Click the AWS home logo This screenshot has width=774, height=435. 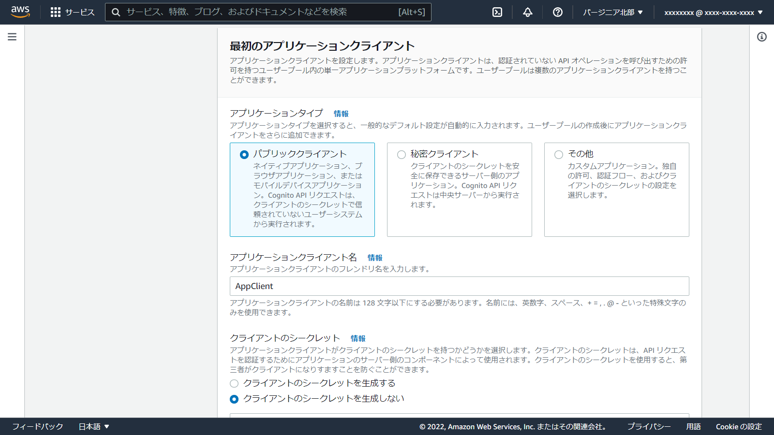(20, 12)
